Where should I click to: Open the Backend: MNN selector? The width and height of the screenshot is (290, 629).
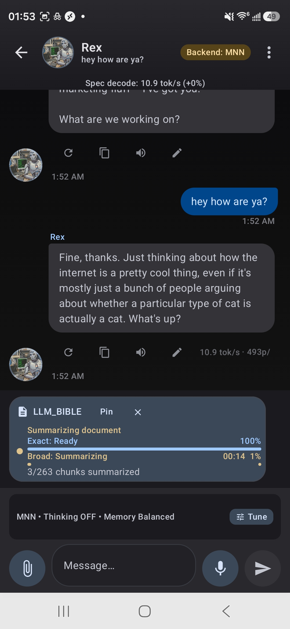pyautogui.click(x=215, y=52)
